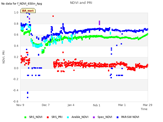Viewport: 163px width, 122px height.
Task: Click the green SRS_NDVI legend swatch
Action: 25,117
